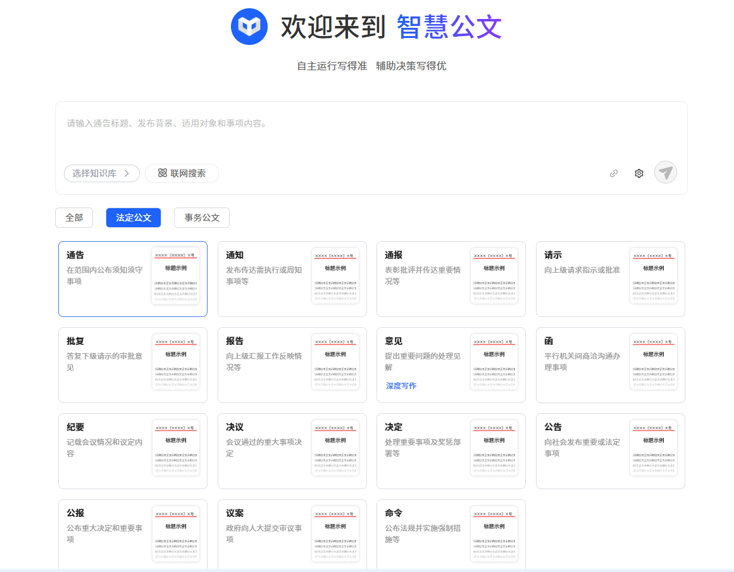Open the 通知 template thumbnail preview
This screenshot has height=572, width=734.
[335, 275]
